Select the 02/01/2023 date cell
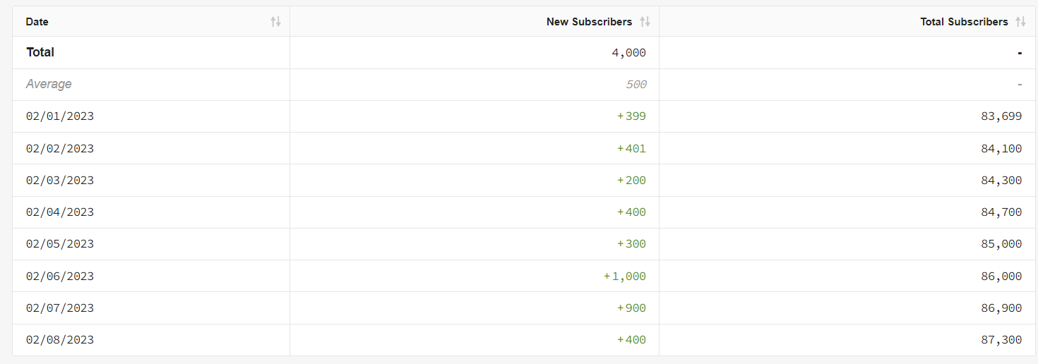The height and width of the screenshot is (364, 1038). (x=60, y=116)
